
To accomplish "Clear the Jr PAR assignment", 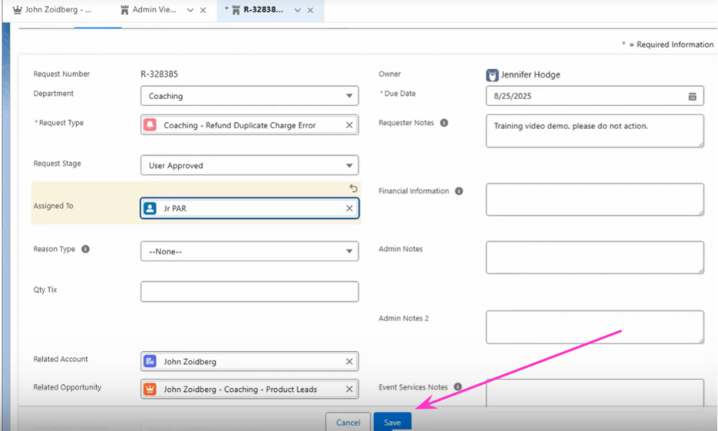I will pyautogui.click(x=349, y=209).
